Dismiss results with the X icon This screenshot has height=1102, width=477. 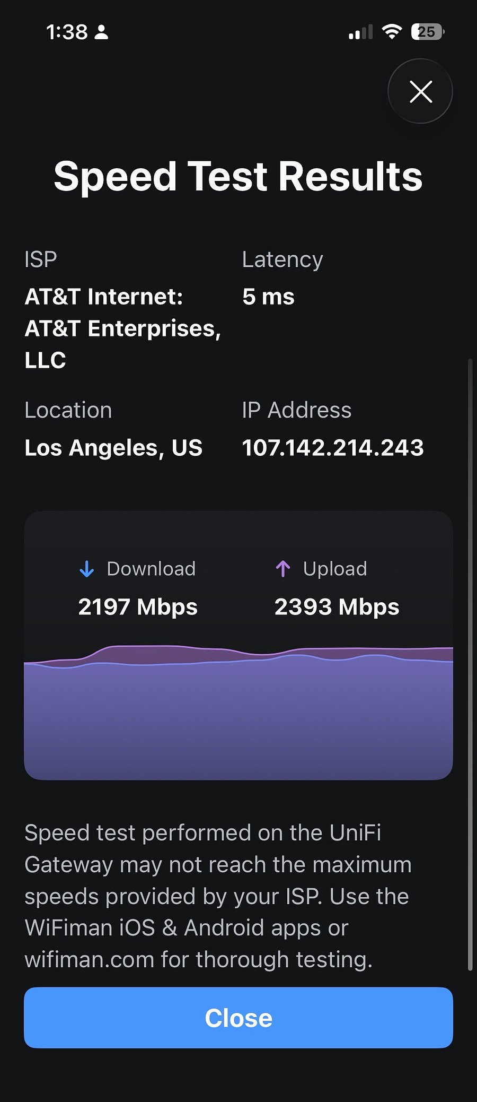click(420, 91)
